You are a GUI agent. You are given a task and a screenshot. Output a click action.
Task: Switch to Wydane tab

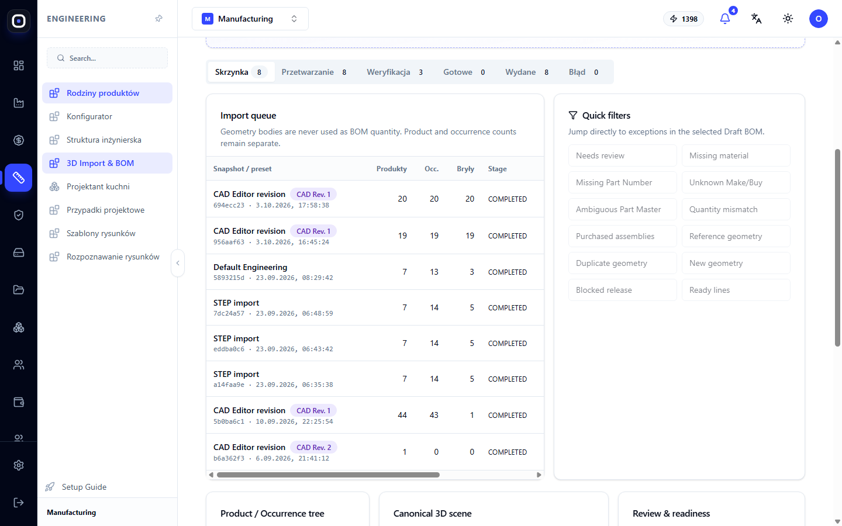[x=527, y=72]
